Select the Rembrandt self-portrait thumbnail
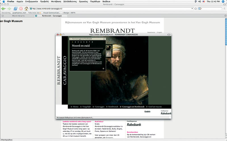The image size is (227, 141). tap(108, 48)
